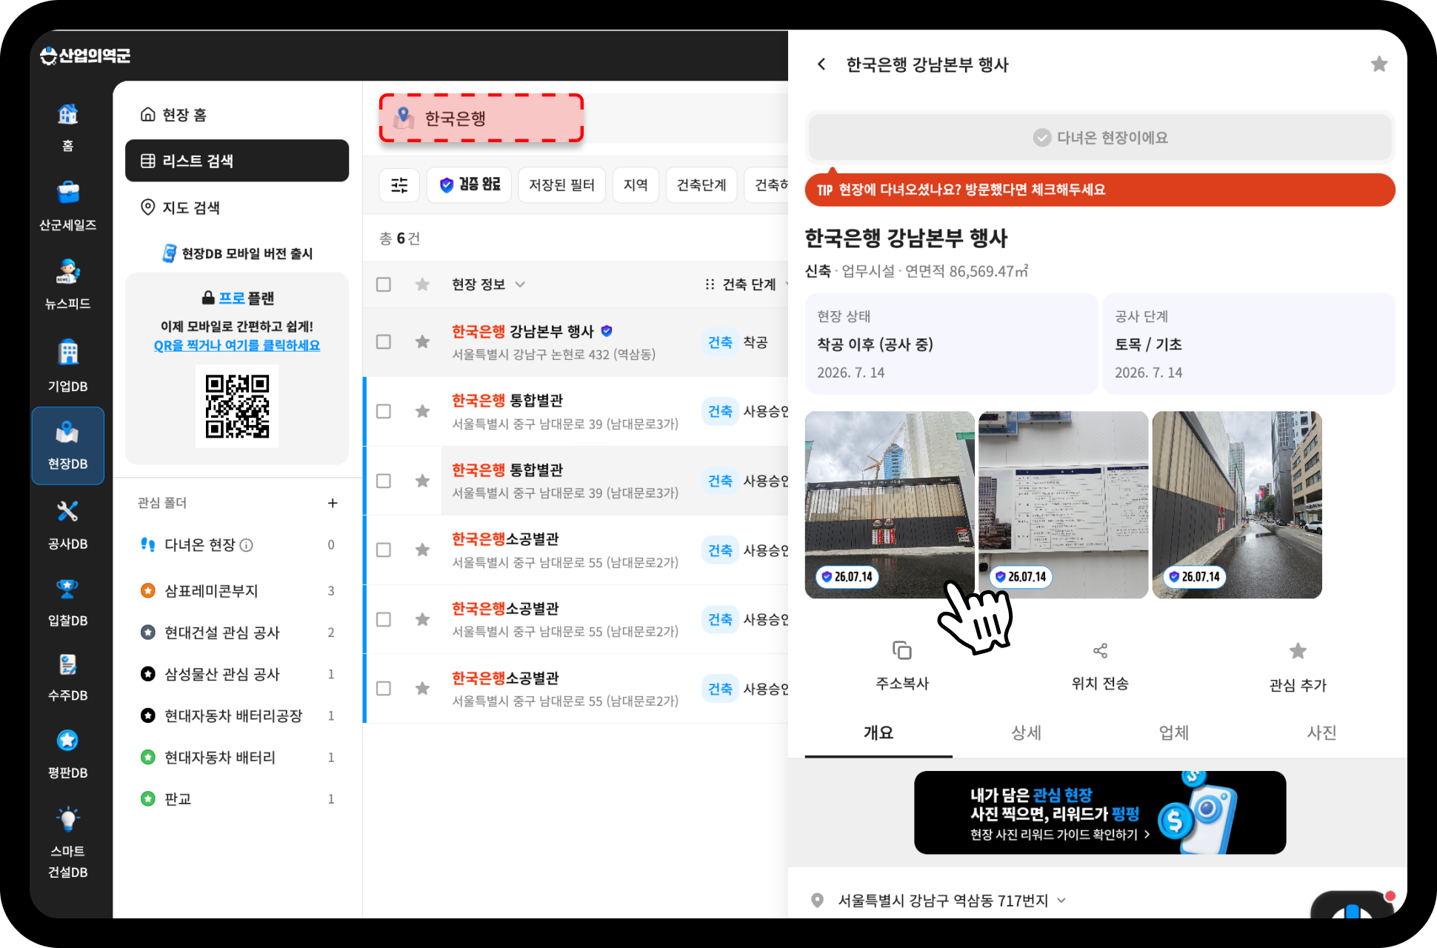Open the 현대자동차 배터리공장 folder
The height and width of the screenshot is (948, 1437).
[237, 715]
